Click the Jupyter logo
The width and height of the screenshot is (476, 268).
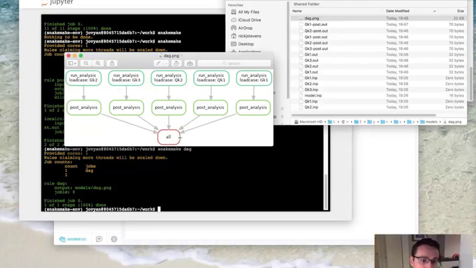tap(57, 3)
